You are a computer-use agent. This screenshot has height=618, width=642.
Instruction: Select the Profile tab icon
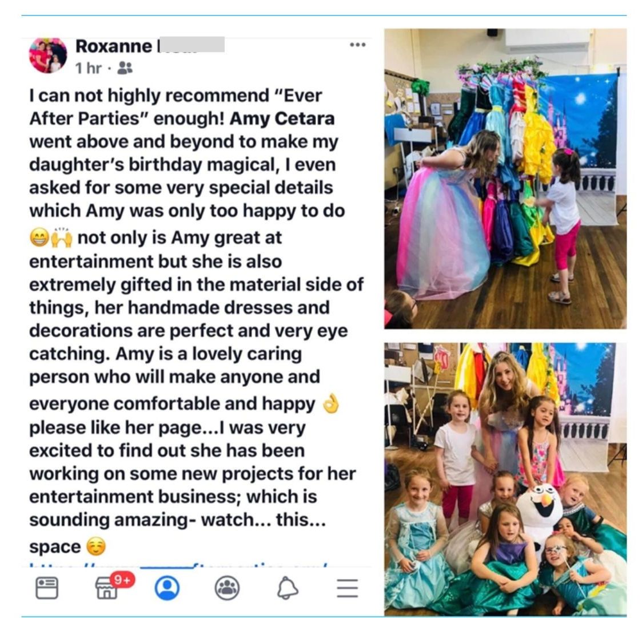pos(167,588)
